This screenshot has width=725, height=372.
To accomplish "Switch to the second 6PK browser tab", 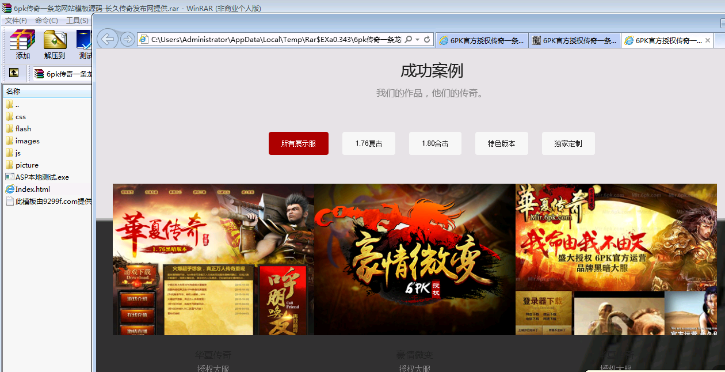I will click(x=575, y=40).
